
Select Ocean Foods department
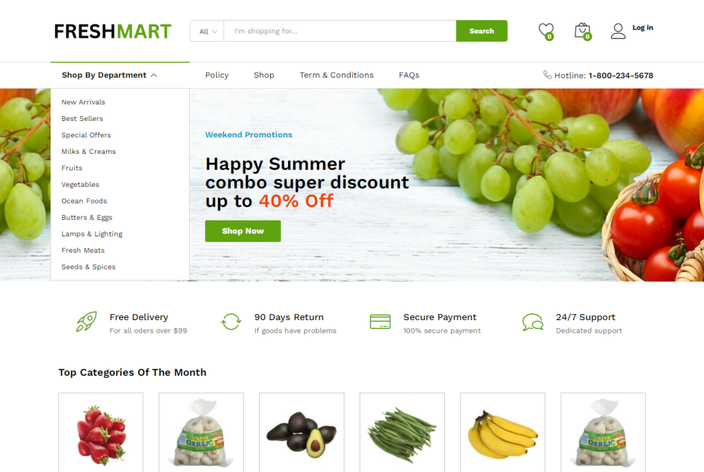(85, 201)
